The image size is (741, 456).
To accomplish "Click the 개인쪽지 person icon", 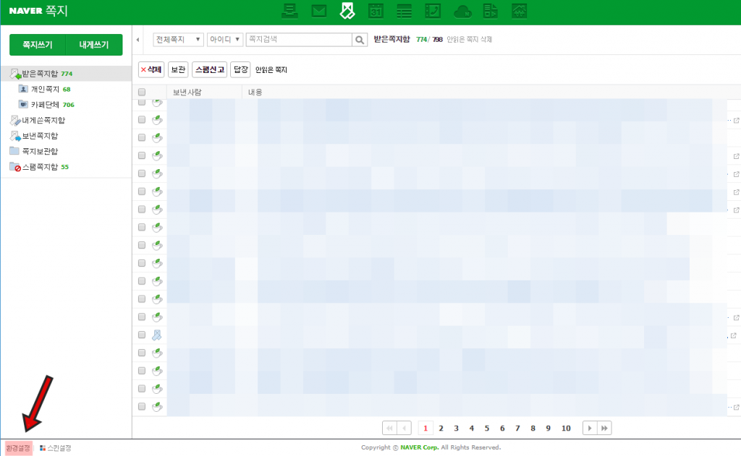I will tap(23, 89).
